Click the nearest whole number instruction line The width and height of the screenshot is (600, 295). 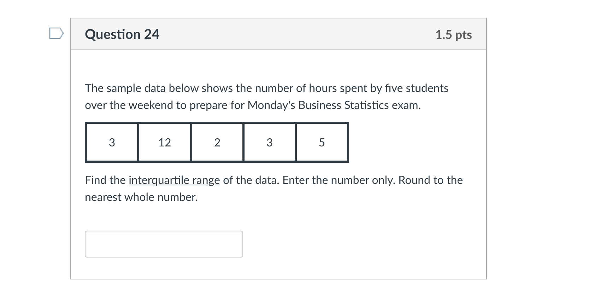click(141, 197)
